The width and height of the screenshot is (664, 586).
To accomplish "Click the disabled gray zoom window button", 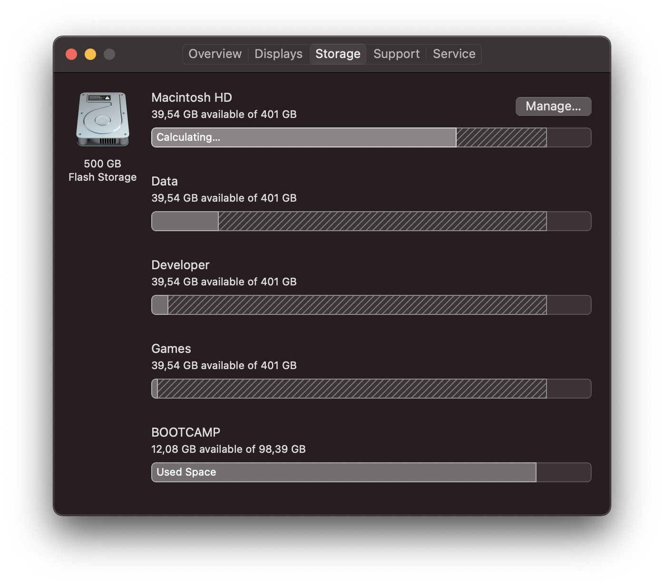I will click(109, 54).
